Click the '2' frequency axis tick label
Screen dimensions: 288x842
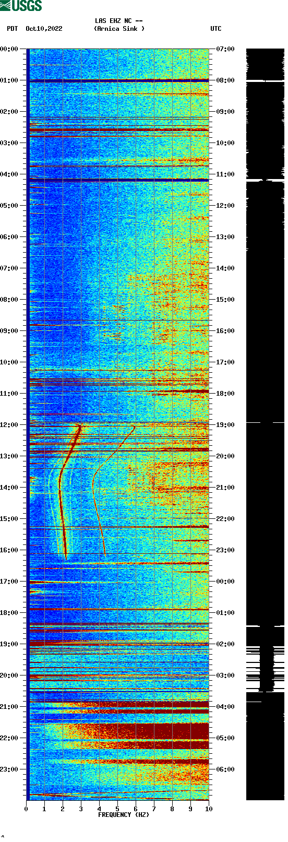point(63,809)
